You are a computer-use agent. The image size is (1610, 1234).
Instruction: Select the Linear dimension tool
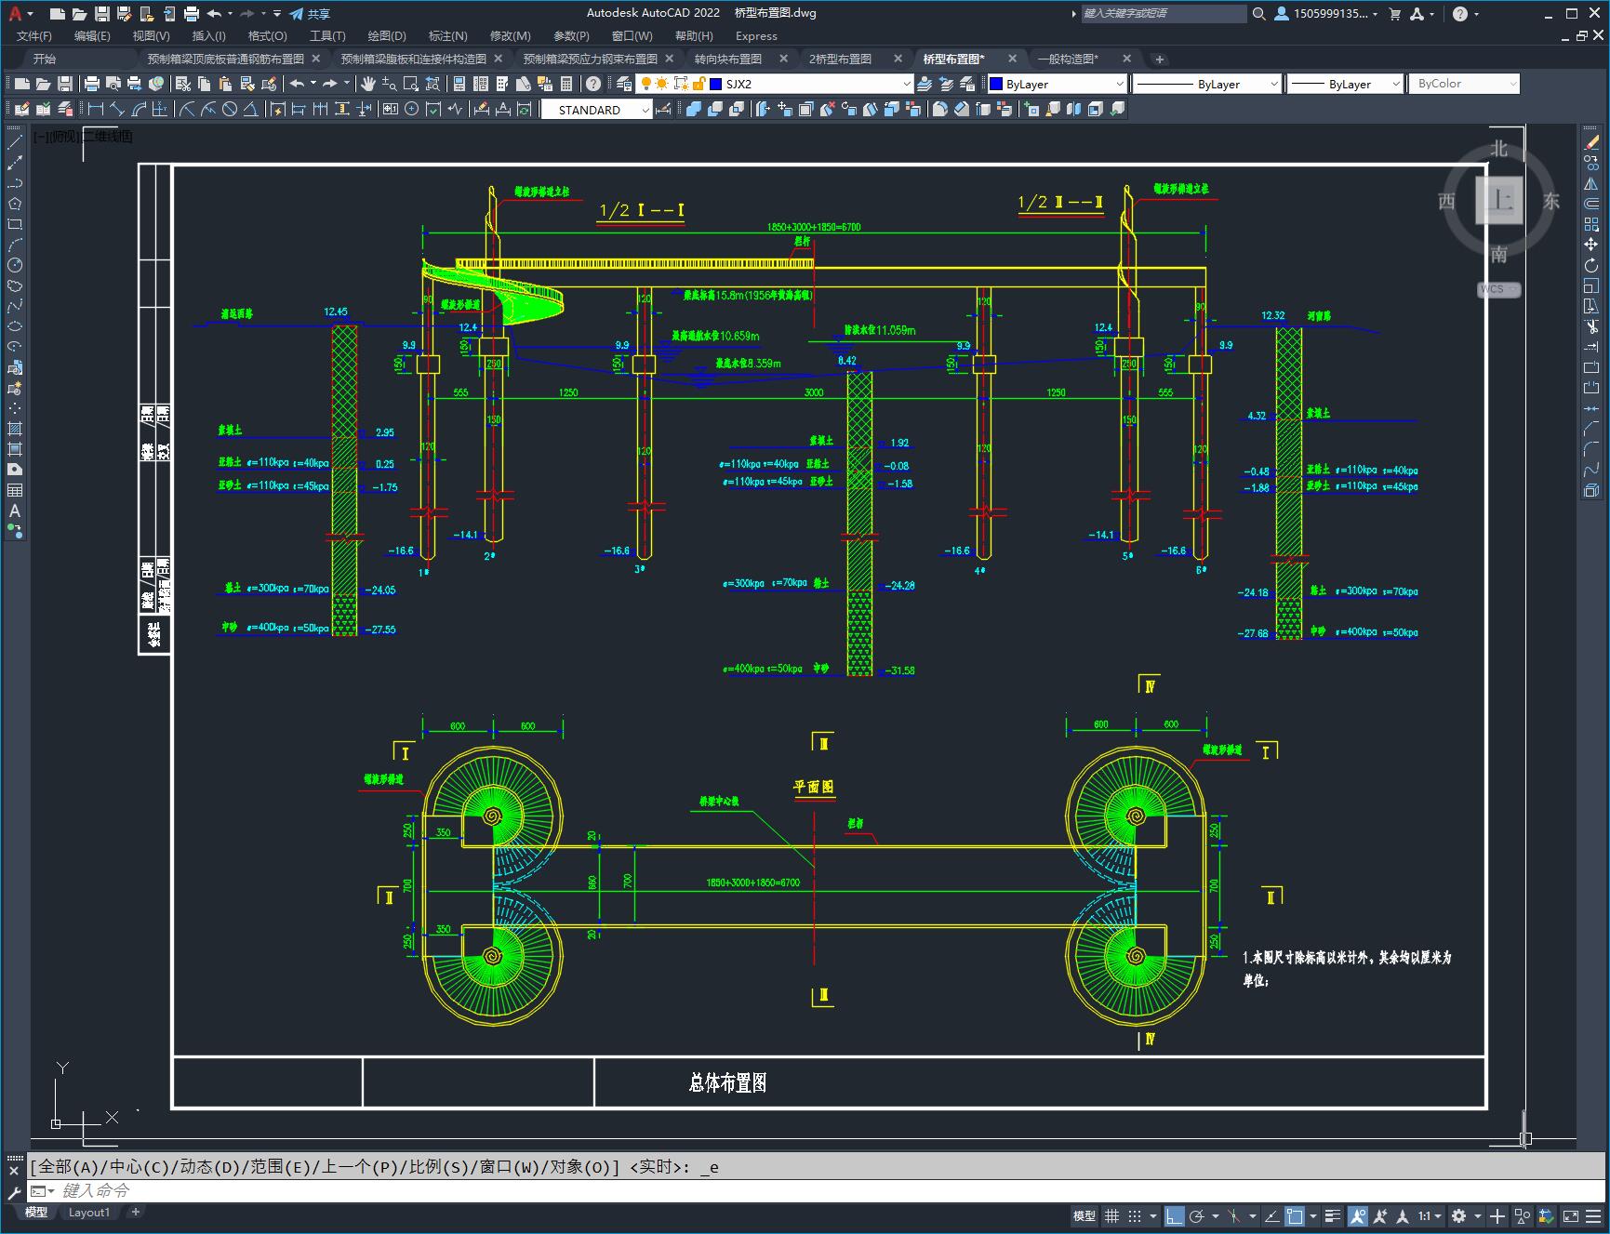[x=95, y=109]
